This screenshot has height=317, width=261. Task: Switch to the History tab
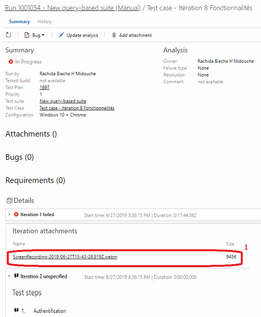point(44,21)
